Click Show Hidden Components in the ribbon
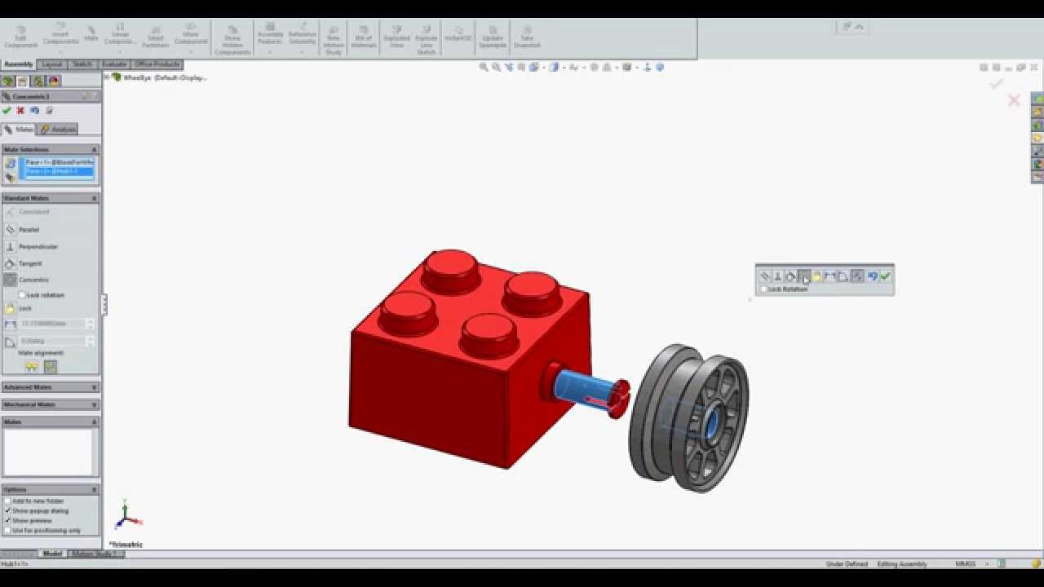The height and width of the screenshot is (587, 1044). (232, 41)
